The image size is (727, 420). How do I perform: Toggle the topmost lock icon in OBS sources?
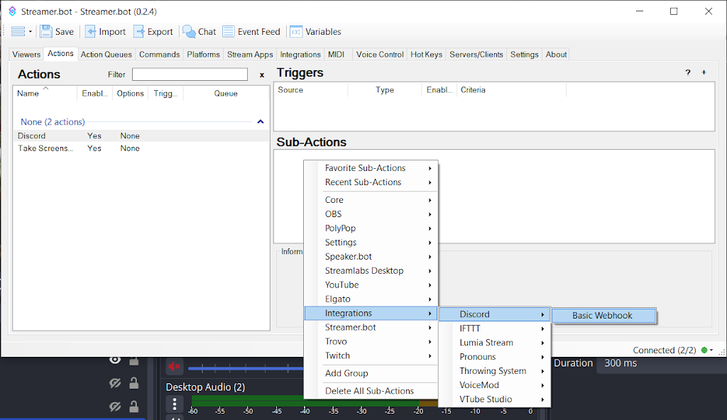pos(133,360)
